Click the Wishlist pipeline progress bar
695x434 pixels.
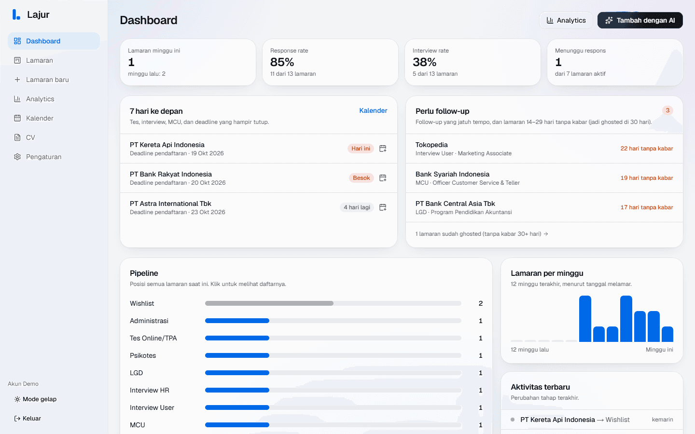(x=333, y=303)
